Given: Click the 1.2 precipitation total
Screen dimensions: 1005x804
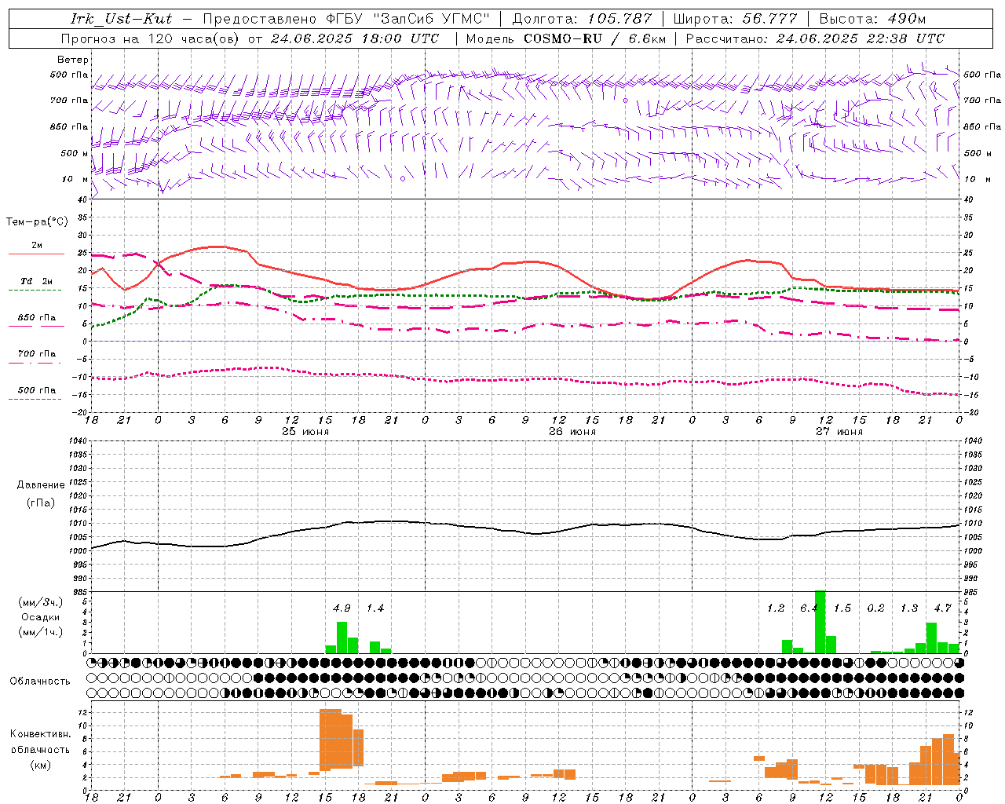Looking at the screenshot, I should pos(776,608).
